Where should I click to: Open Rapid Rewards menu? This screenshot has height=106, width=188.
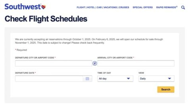167,8
